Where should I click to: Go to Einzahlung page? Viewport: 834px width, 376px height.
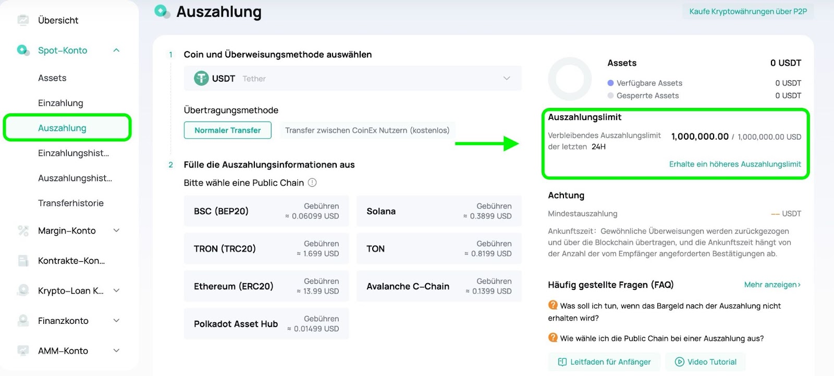[60, 103]
